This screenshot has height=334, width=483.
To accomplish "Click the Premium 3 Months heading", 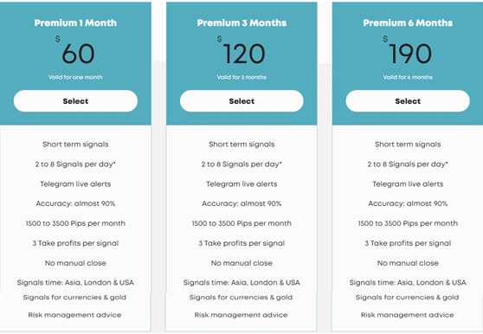I will tap(241, 22).
